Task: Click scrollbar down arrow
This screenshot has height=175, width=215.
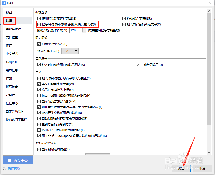Action: (x=209, y=153)
